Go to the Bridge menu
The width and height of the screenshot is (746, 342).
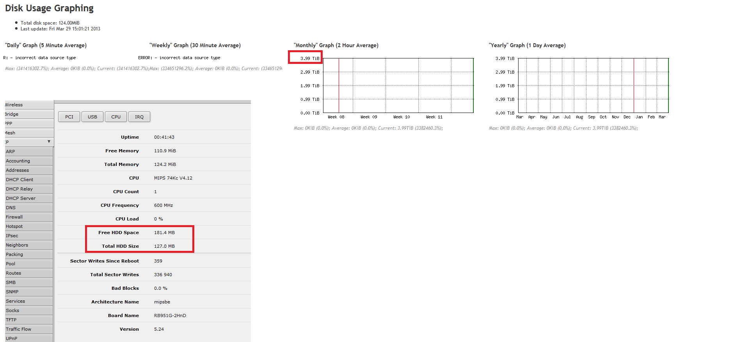pos(29,114)
